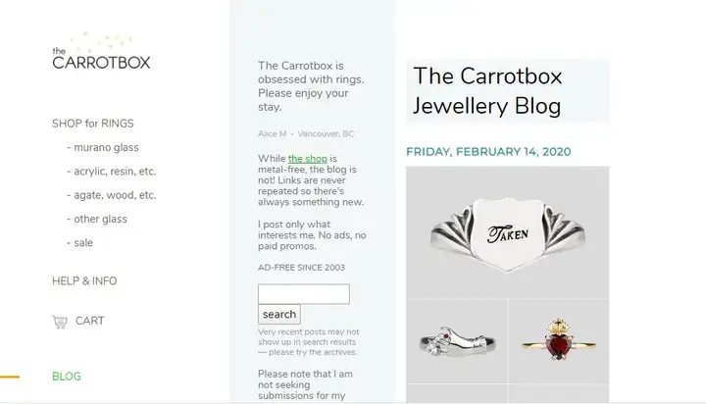Screen dimensions: 706x404
Task: Click the Carrotbox logo
Action: 101,51
